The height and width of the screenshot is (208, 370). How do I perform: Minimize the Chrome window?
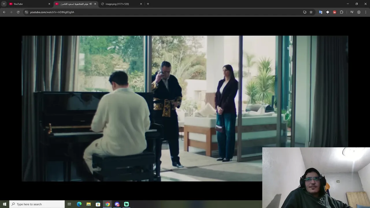(x=348, y=4)
